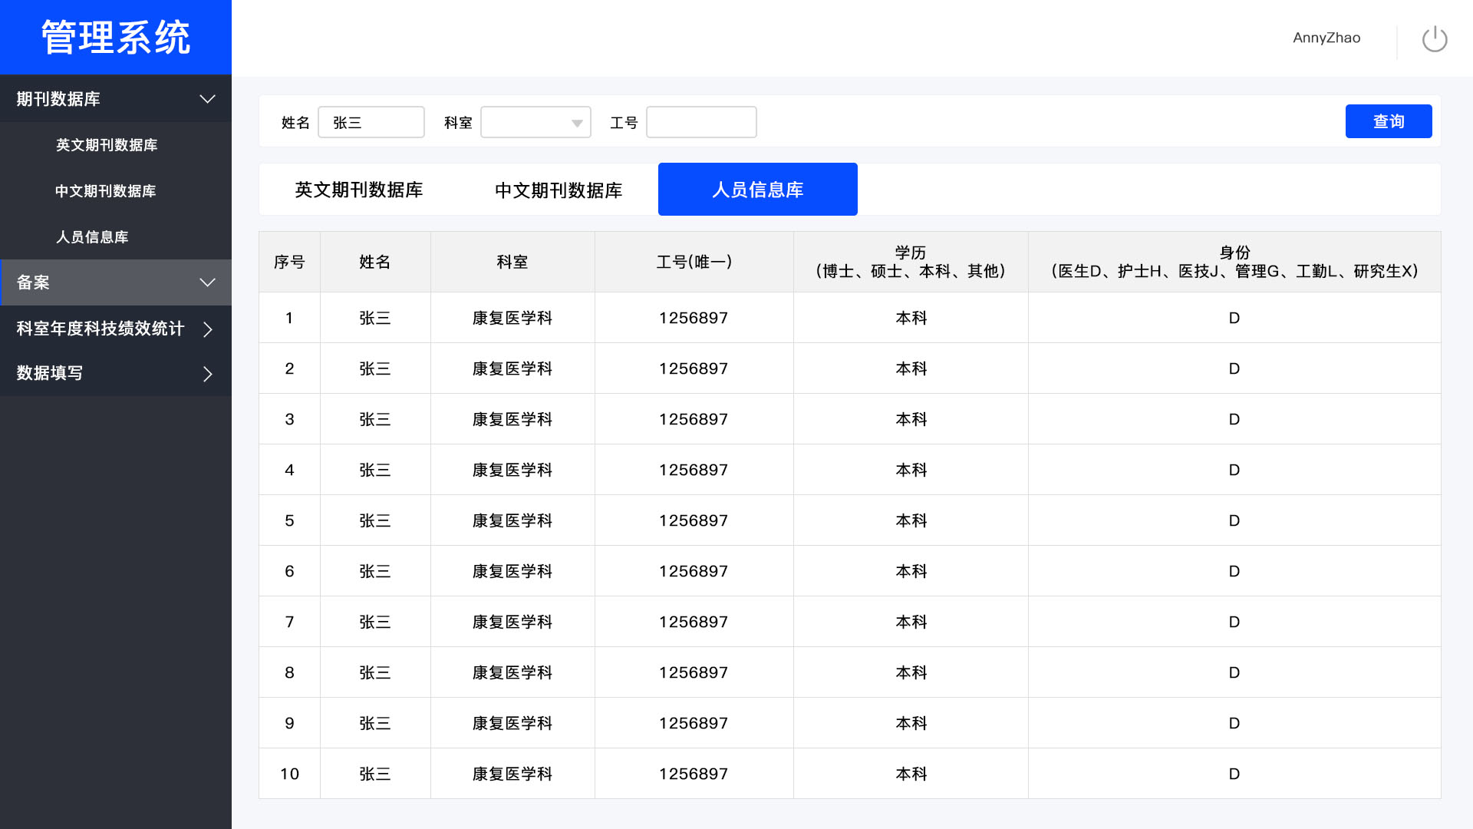The height and width of the screenshot is (829, 1473).
Task: Select table row number 5
Action: coord(289,520)
